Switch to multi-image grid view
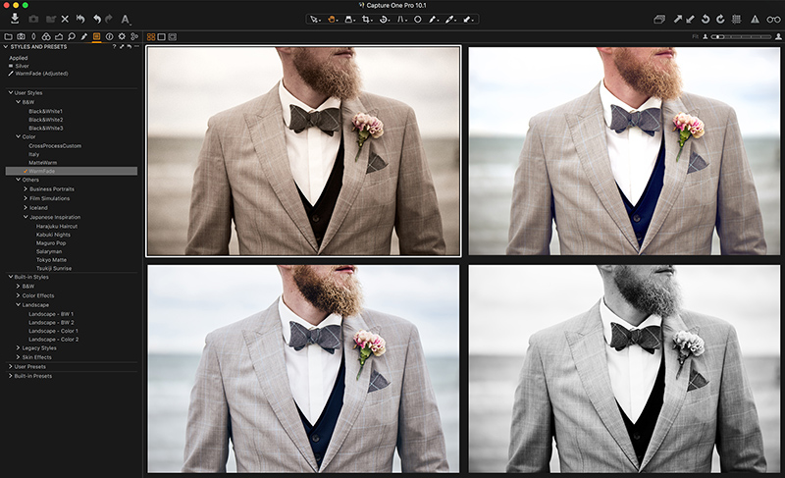 [151, 37]
